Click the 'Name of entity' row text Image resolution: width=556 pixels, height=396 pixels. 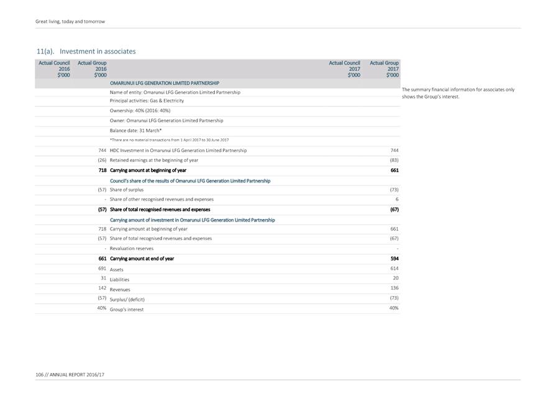click(x=175, y=92)
